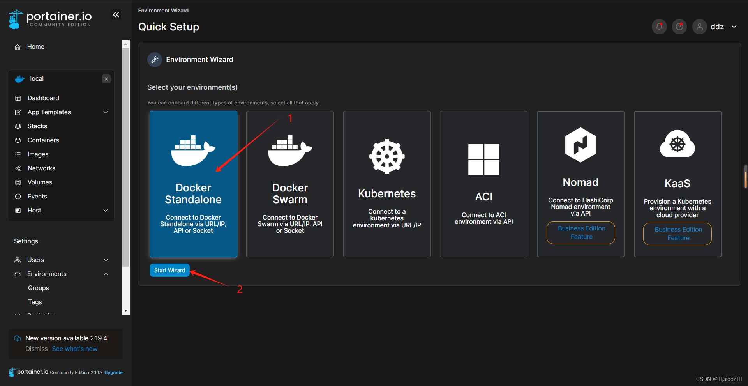The image size is (748, 386).
Task: Close the local environment with X
Action: pos(106,79)
